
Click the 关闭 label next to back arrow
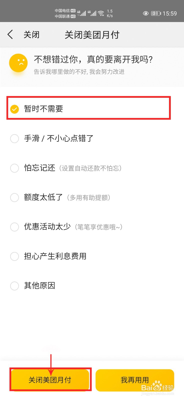[x=32, y=34]
